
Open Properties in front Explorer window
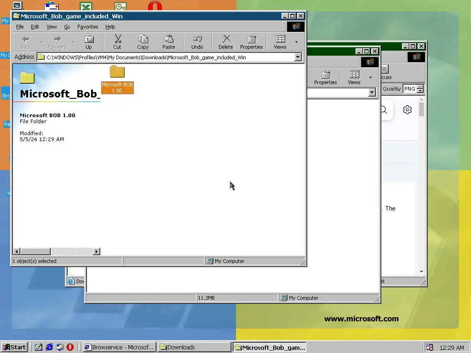click(x=252, y=42)
